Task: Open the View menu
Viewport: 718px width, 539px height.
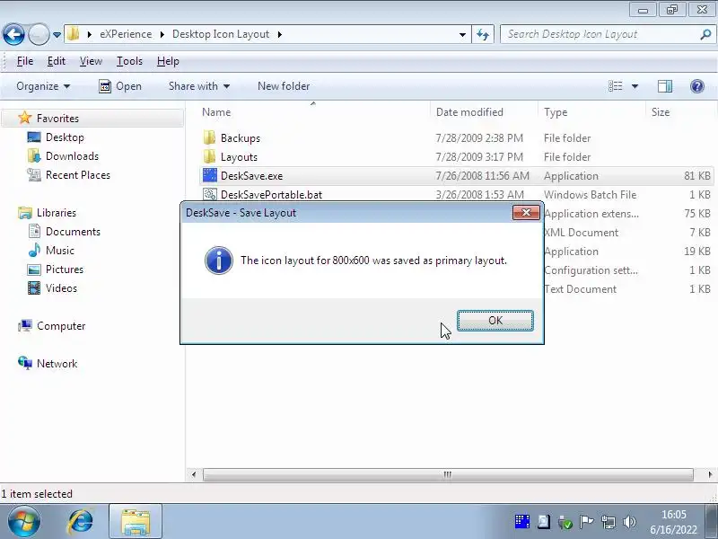Action: point(91,61)
